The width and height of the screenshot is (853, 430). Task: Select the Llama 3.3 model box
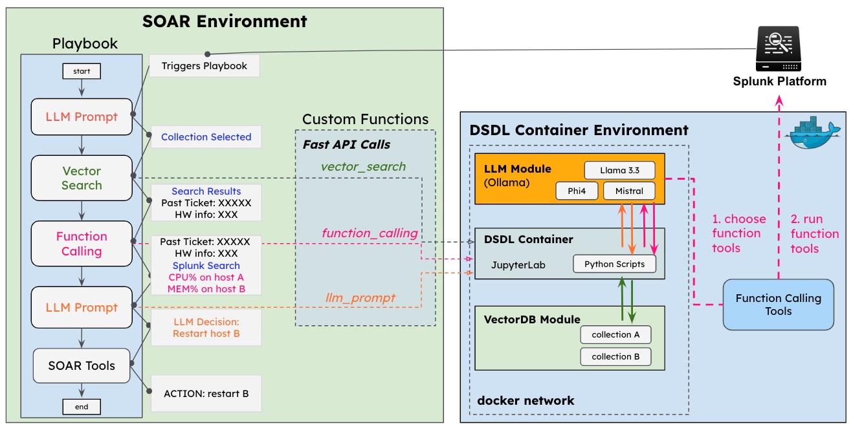click(x=619, y=170)
